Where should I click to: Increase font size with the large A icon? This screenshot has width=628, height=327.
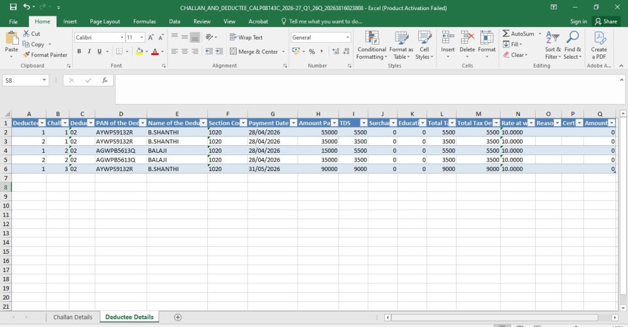coord(151,37)
